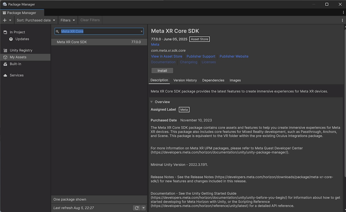Click the com.meta.xr.sdk.core package name

[168, 50]
